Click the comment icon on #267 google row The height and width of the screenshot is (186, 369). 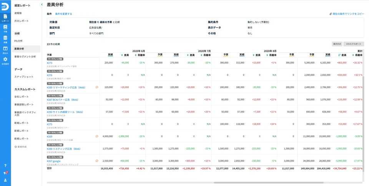point(97,161)
